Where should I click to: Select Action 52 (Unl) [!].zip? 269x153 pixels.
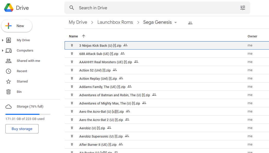[95, 70]
